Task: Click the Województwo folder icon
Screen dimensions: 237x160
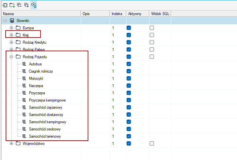Action: pos(18,144)
